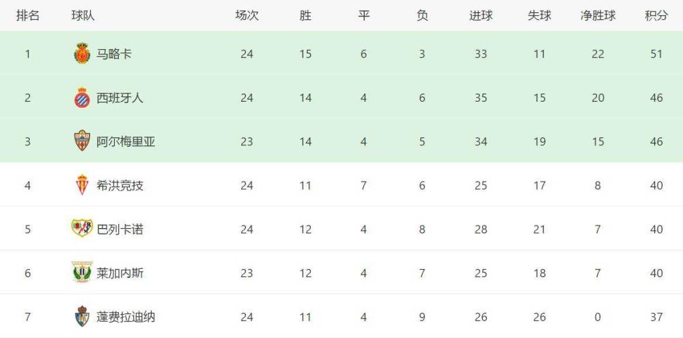Click the 马略卡 team crest icon
The width and height of the screenshot is (683, 338).
(82, 53)
